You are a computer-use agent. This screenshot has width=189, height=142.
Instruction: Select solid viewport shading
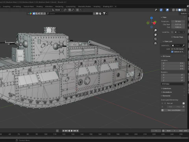[x=180, y=10]
